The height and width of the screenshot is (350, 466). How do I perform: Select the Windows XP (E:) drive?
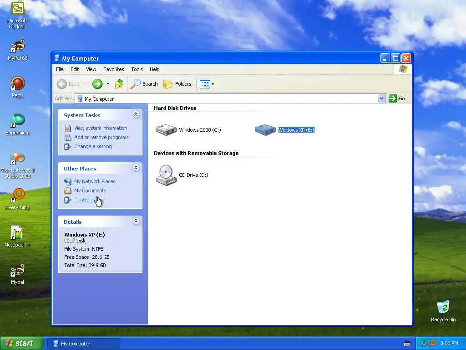pyautogui.click(x=284, y=130)
